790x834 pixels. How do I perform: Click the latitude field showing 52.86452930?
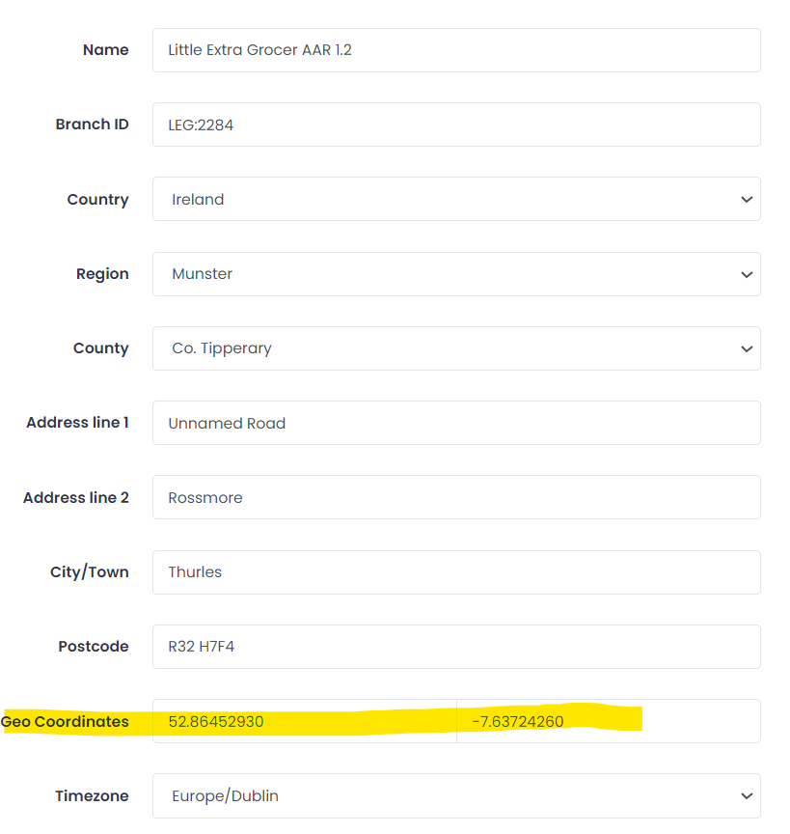click(x=304, y=722)
